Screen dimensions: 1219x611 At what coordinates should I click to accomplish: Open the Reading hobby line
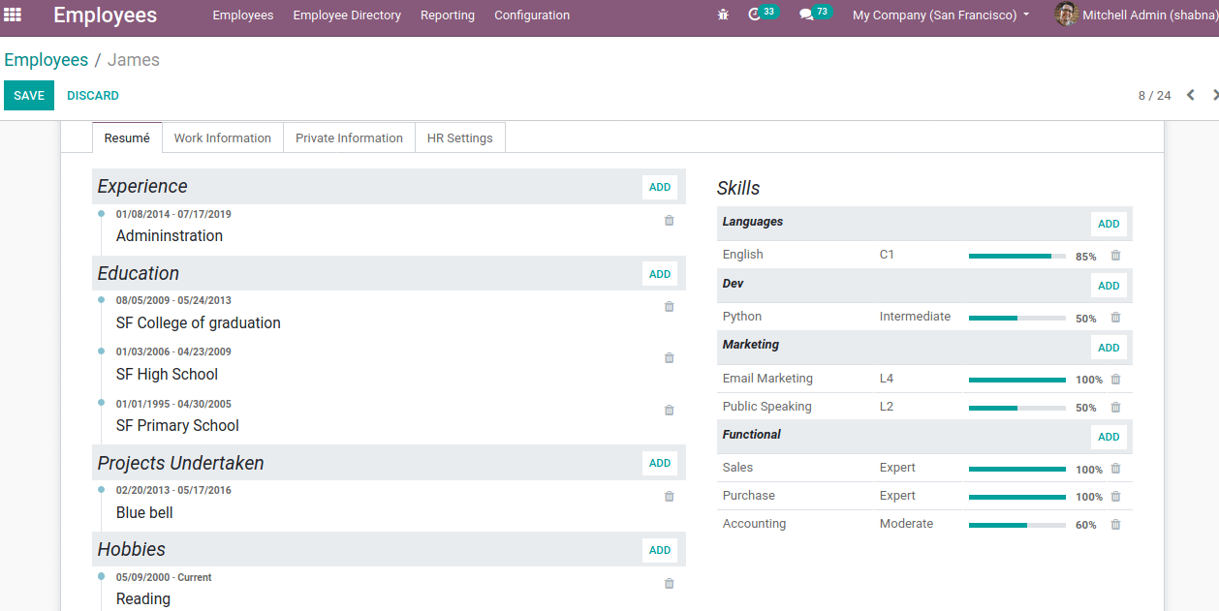coord(142,598)
